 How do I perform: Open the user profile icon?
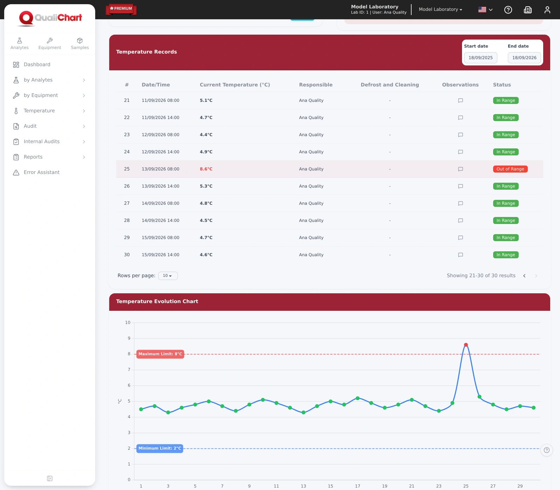point(547,10)
